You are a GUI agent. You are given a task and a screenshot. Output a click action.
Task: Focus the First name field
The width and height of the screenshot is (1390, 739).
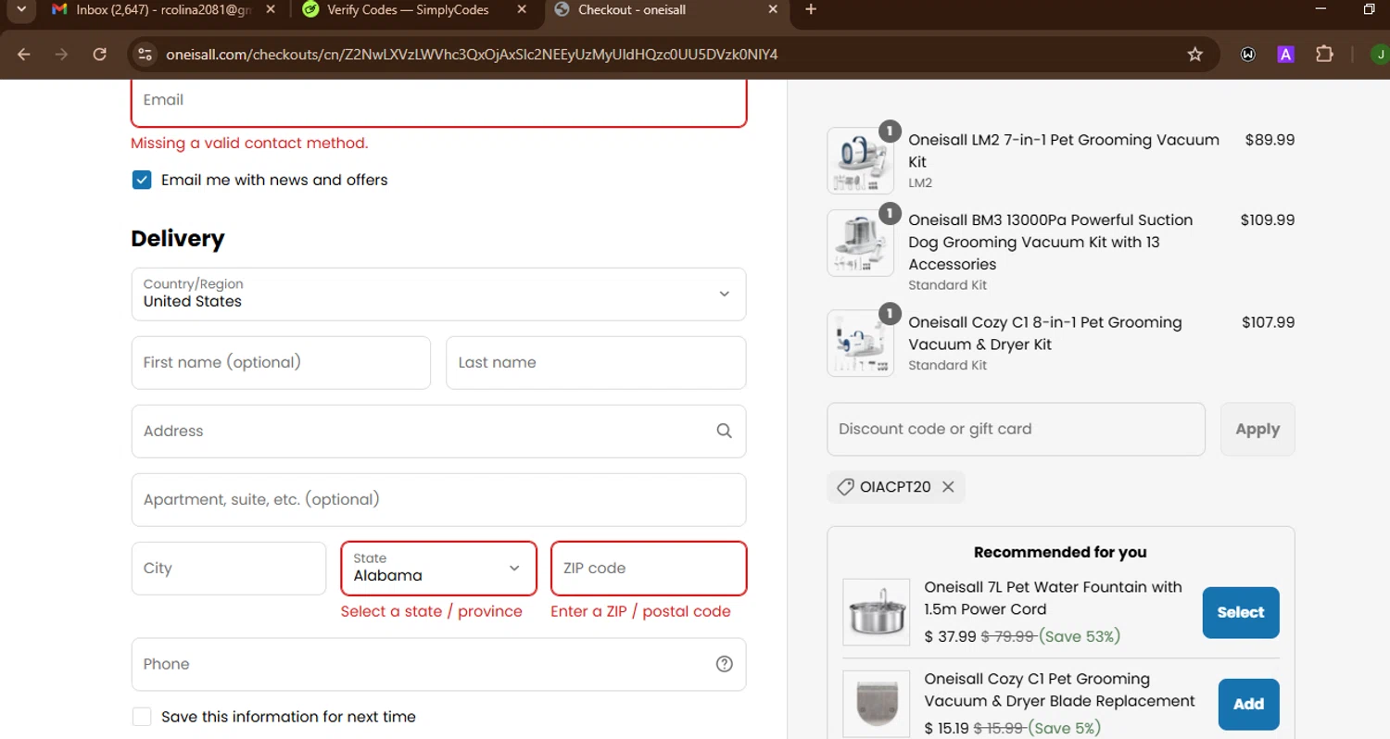[x=281, y=363]
